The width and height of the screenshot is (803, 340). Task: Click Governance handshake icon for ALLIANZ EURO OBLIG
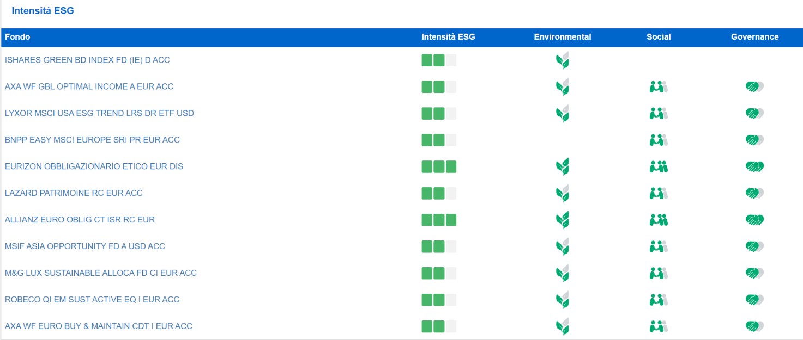click(754, 220)
